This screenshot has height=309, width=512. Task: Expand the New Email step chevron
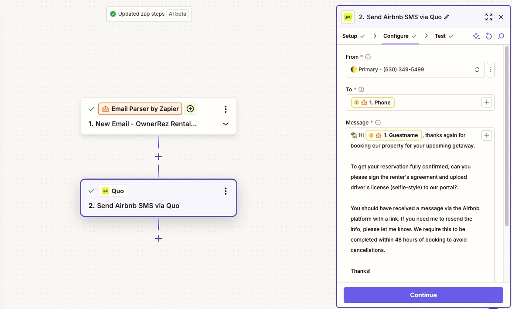pyautogui.click(x=225, y=124)
